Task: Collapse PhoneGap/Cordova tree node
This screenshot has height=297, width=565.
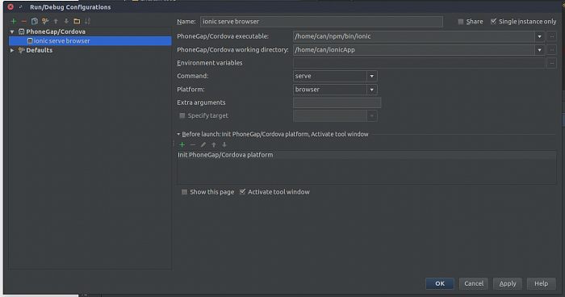Action: click(12, 31)
